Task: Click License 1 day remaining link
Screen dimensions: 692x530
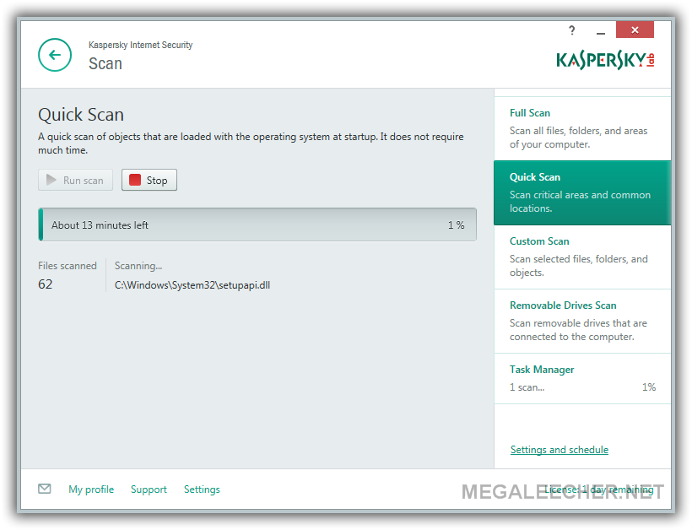Action: (598, 489)
